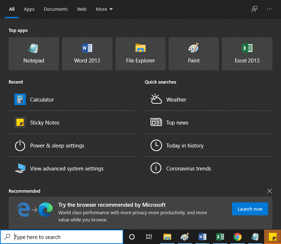Switch to Paint on taskbar
281x244 pixels.
pos(185,237)
